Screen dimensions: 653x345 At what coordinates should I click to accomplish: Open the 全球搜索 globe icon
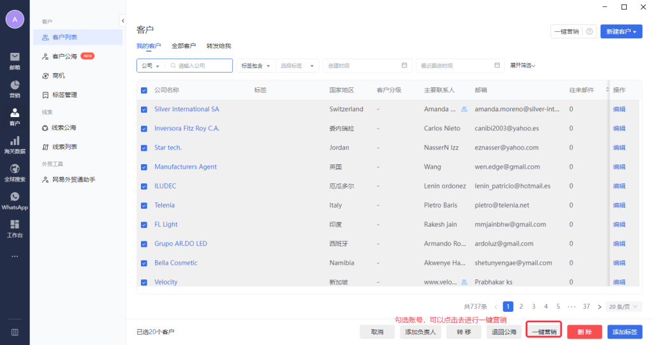15,169
